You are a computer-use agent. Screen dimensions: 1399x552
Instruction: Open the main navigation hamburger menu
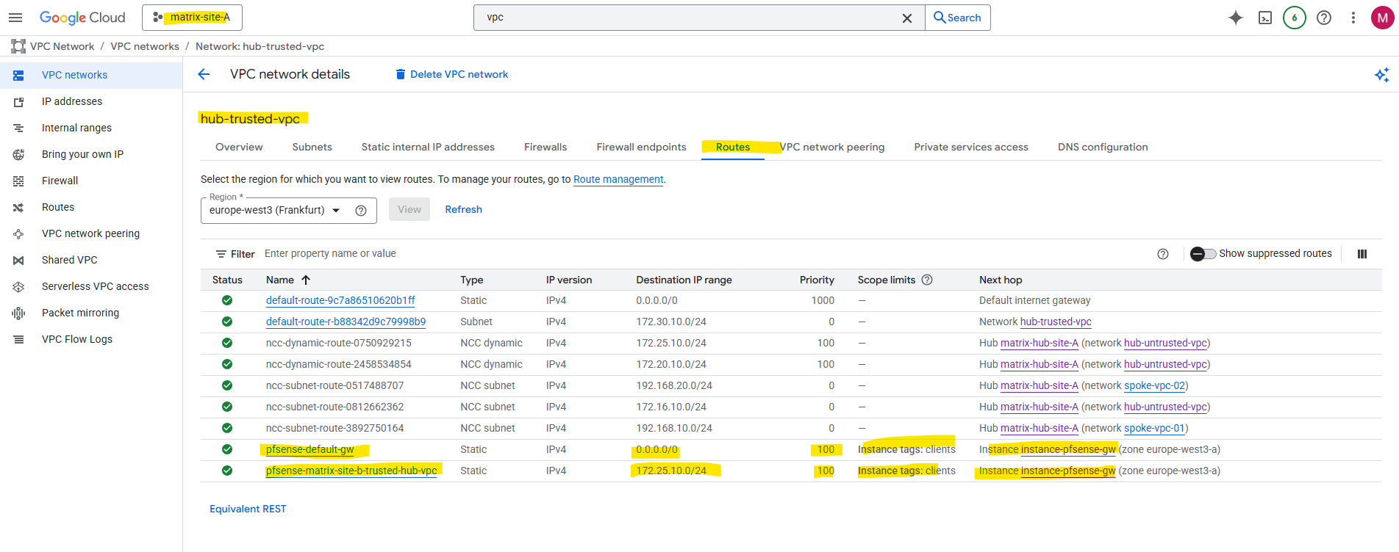(15, 18)
